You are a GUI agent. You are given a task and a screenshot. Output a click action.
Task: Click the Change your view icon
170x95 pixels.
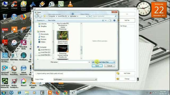point(103,20)
